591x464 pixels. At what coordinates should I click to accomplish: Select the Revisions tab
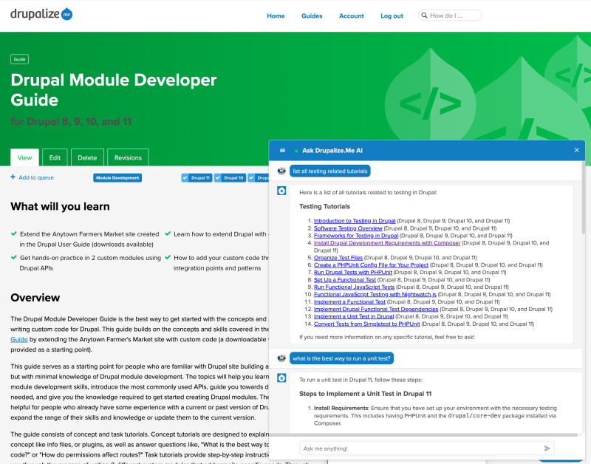[128, 157]
